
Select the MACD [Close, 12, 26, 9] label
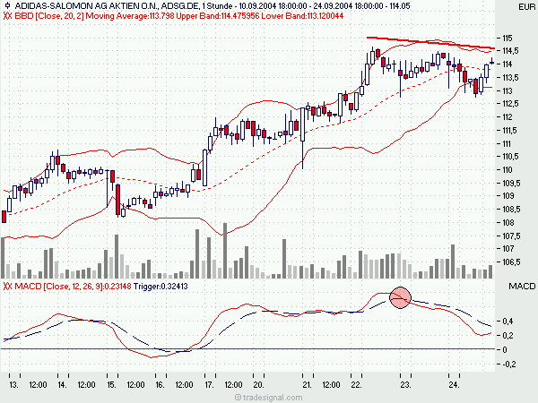pos(58,287)
